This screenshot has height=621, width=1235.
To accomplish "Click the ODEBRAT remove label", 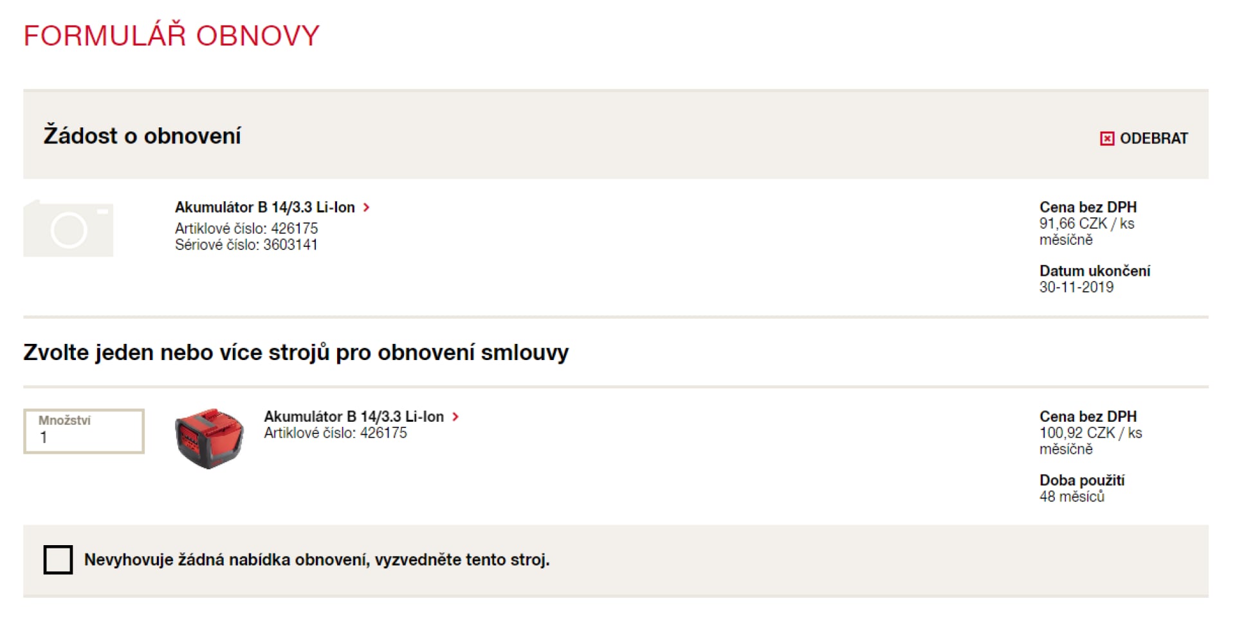I will tap(1153, 138).
